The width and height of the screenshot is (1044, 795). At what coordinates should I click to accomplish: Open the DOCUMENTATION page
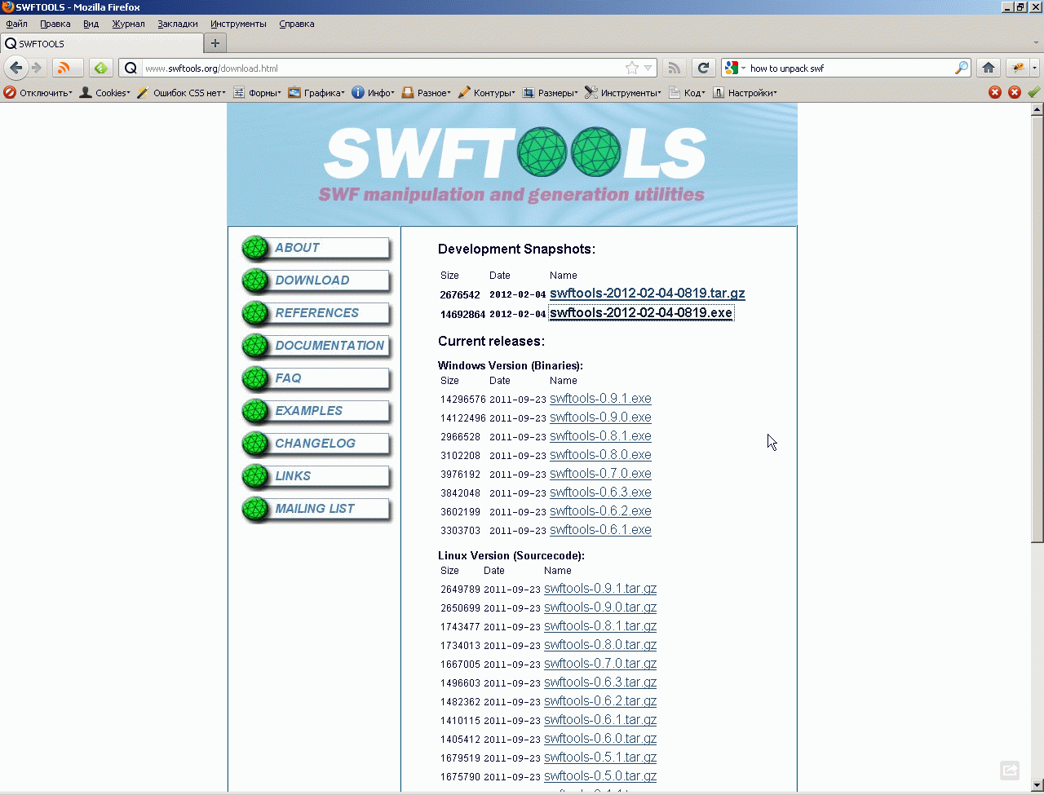(316, 346)
